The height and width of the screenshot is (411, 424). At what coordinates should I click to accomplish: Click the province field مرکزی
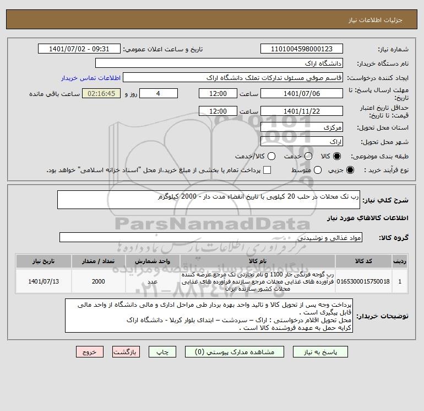point(302,127)
